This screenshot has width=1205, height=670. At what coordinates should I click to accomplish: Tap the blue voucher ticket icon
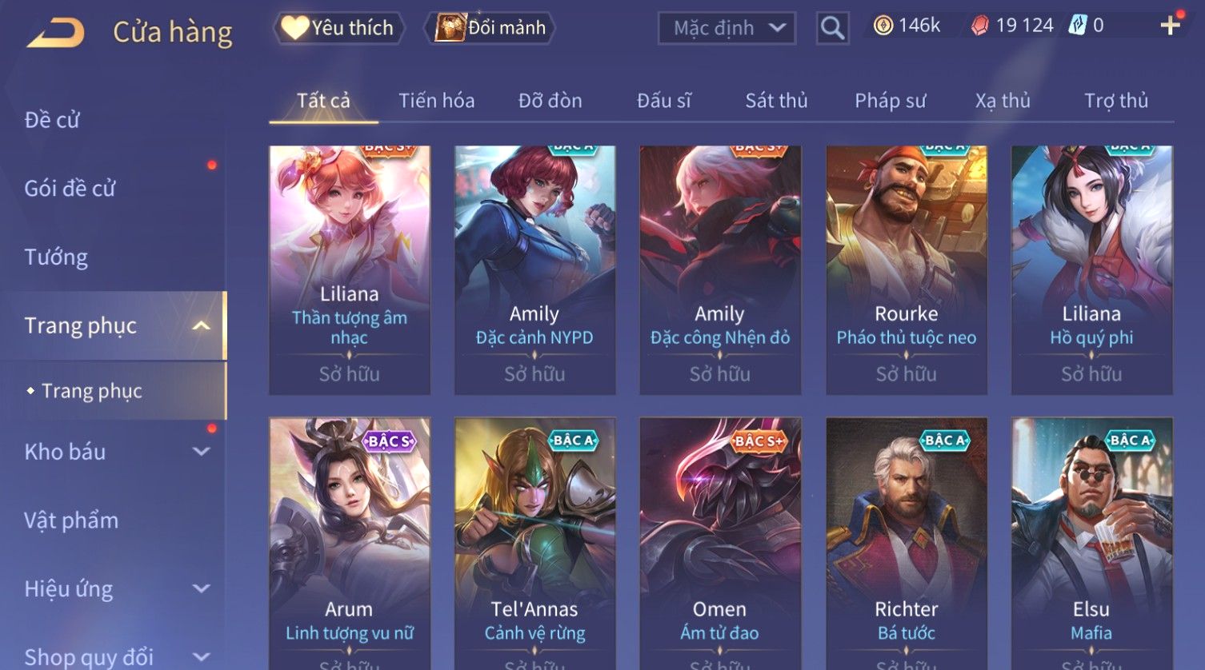click(x=1077, y=26)
